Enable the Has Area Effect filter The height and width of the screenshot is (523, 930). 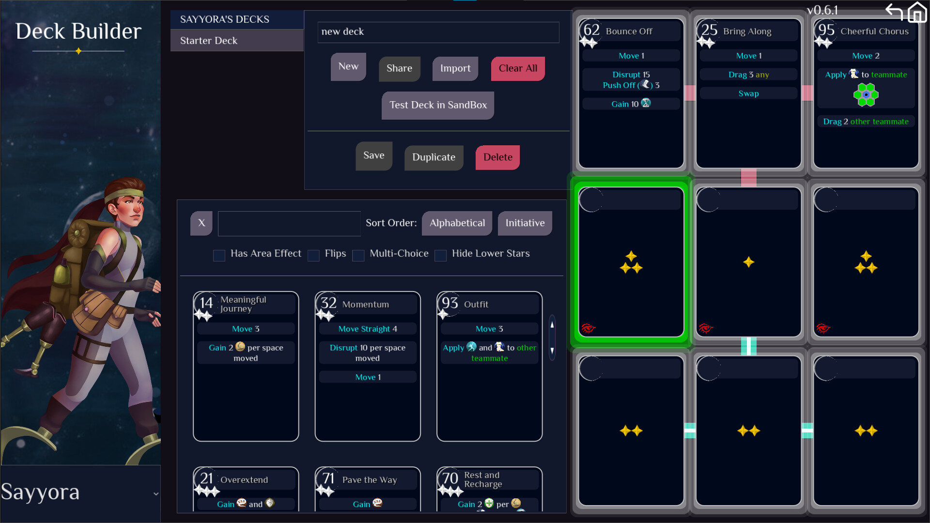coord(219,255)
